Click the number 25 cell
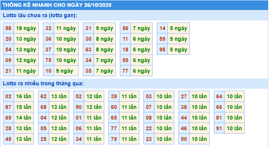 pyautogui.click(x=44, y=139)
